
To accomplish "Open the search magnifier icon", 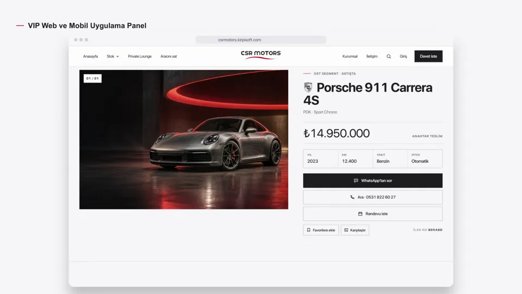I will 388,56.
